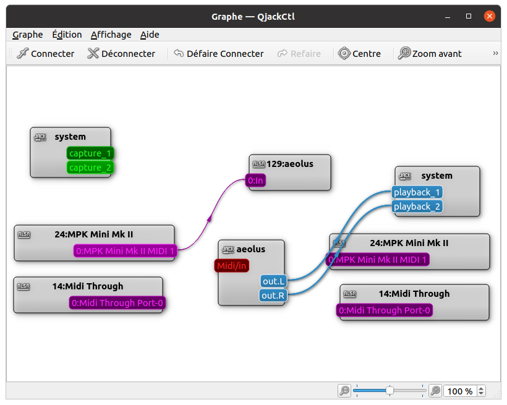Click the zoom percentage spinner arrows
507x405 pixels.
coord(482,391)
